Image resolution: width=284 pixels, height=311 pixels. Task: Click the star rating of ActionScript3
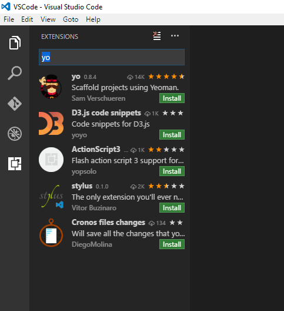(166, 150)
